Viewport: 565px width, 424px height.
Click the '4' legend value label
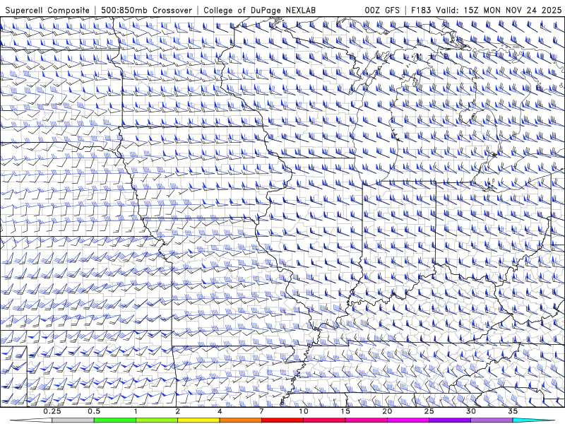tap(220, 411)
